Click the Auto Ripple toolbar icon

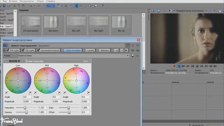click(58, 6)
